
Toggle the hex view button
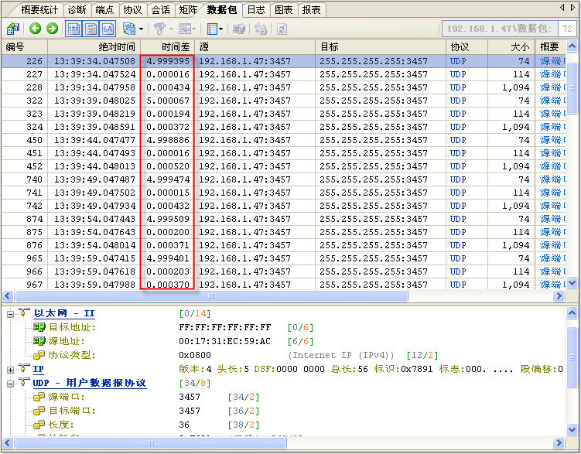[107, 29]
